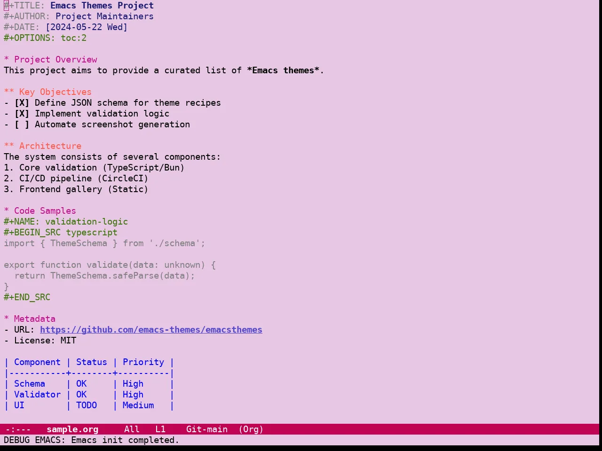Click the #+OPTIONS: toc:2 line
The width and height of the screenshot is (602, 451).
point(45,38)
